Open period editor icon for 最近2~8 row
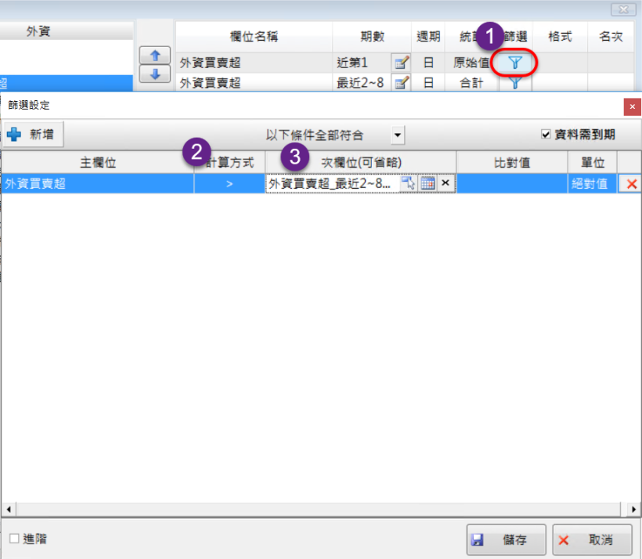 pyautogui.click(x=401, y=83)
